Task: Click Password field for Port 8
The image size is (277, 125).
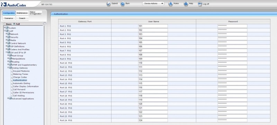Action: pos(232,55)
